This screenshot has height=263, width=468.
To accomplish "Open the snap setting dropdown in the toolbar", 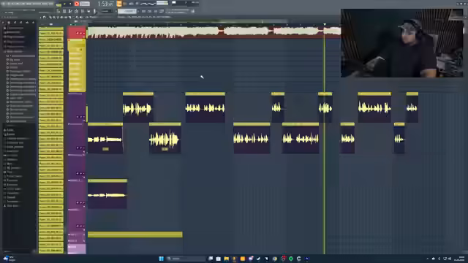I will coord(105,12).
